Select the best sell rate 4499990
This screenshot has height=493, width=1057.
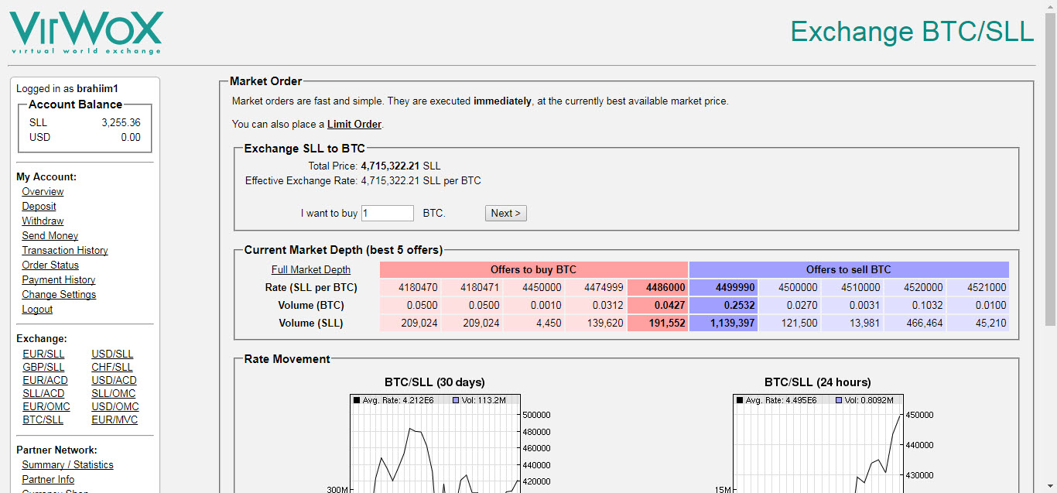click(723, 288)
